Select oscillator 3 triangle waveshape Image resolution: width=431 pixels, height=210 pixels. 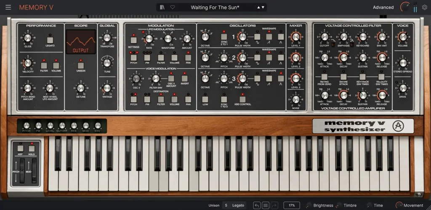point(281,79)
